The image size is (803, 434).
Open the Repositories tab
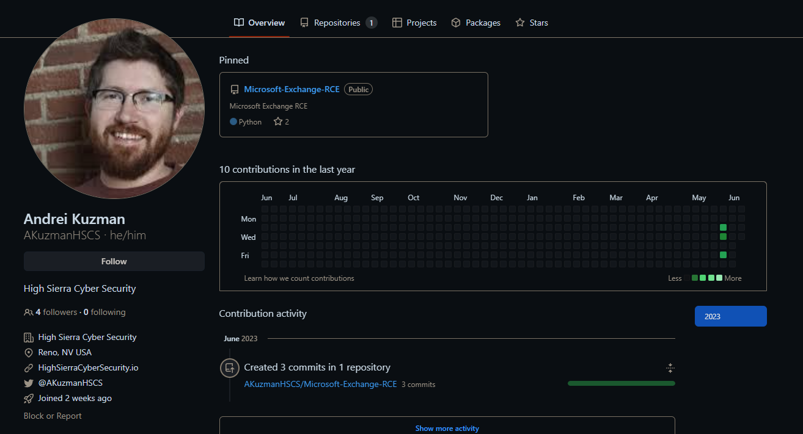[337, 23]
